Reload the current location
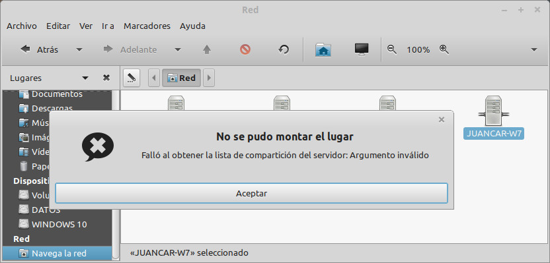Viewport: 550px width, 263px height. coord(284,49)
